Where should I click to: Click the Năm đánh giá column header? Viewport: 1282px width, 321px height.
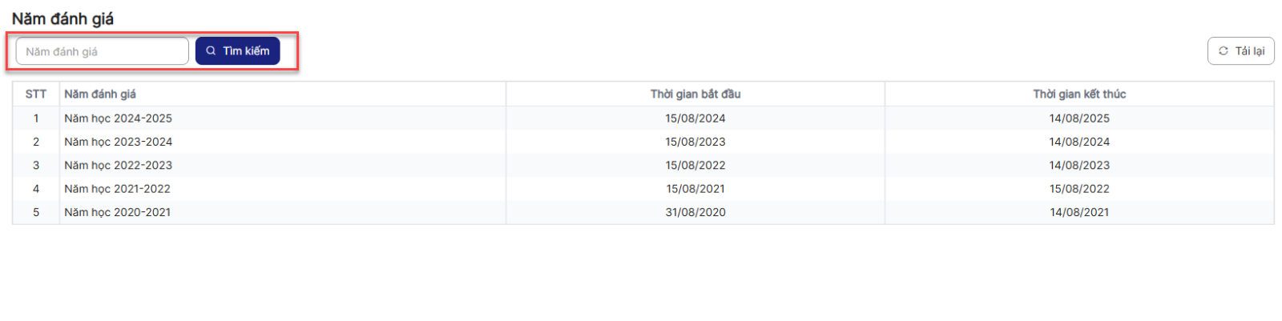click(100, 94)
